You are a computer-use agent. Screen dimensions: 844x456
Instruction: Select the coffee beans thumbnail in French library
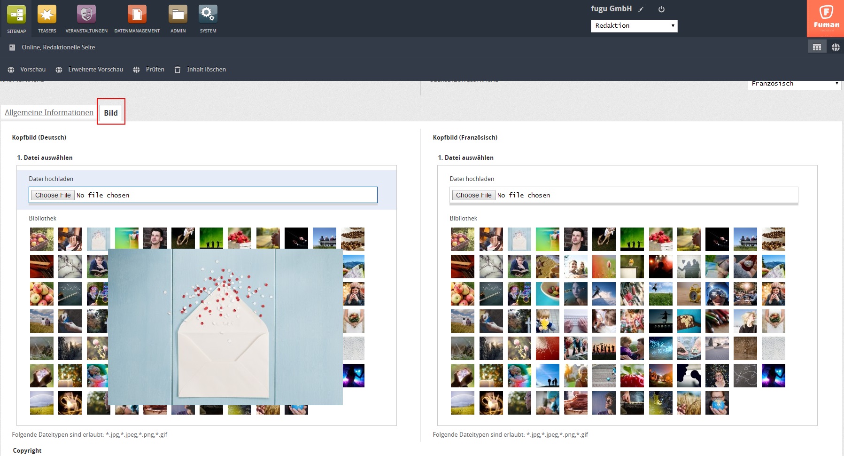tap(773, 239)
